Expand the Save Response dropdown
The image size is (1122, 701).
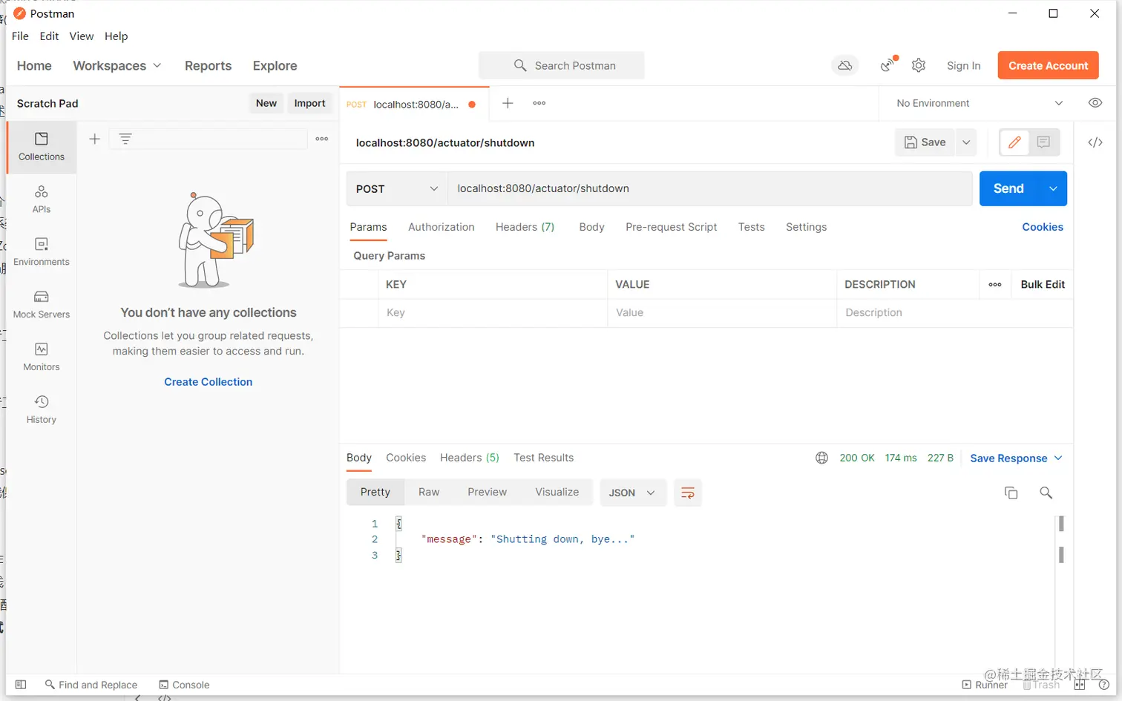(x=1016, y=458)
